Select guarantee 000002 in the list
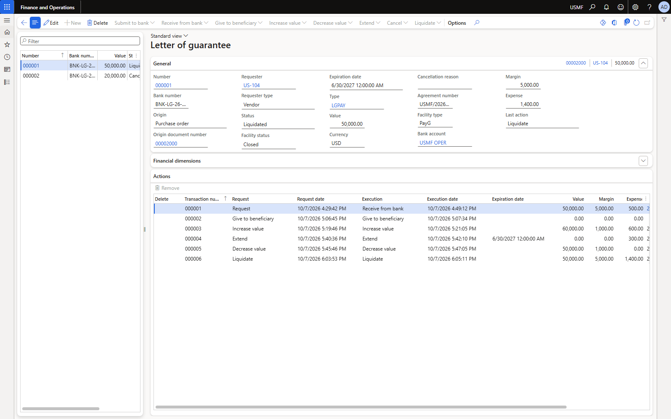This screenshot has width=671, height=419. point(80,76)
